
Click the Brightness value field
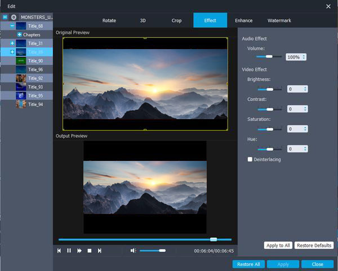297,89
